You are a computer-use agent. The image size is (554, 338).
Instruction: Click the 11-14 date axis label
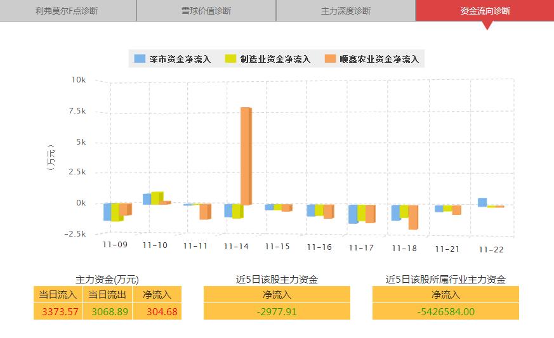236,246
